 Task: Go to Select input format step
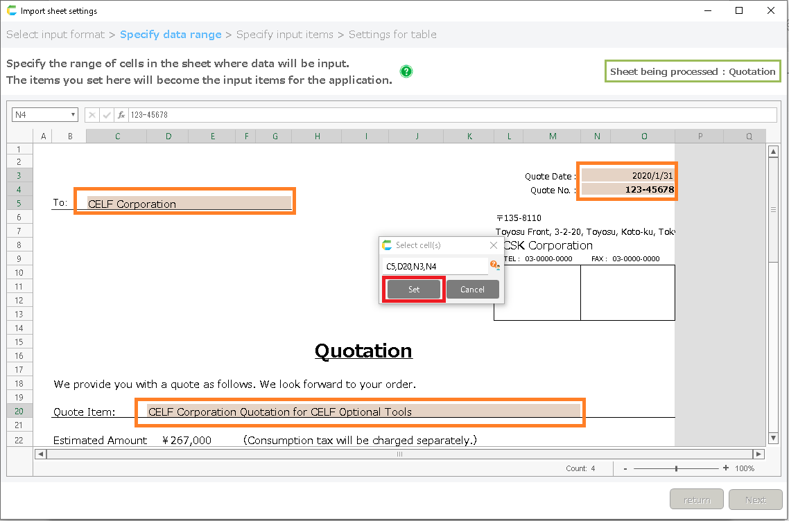[x=55, y=35]
